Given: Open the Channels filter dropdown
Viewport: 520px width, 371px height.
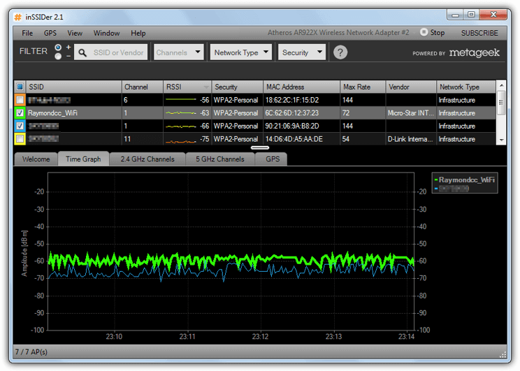Looking at the screenshot, I should (178, 52).
